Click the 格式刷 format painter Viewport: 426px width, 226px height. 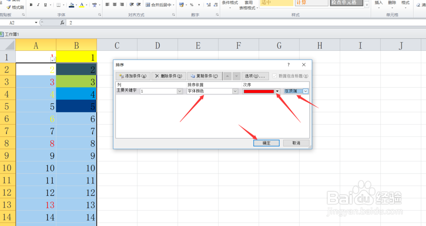[x=15, y=7]
